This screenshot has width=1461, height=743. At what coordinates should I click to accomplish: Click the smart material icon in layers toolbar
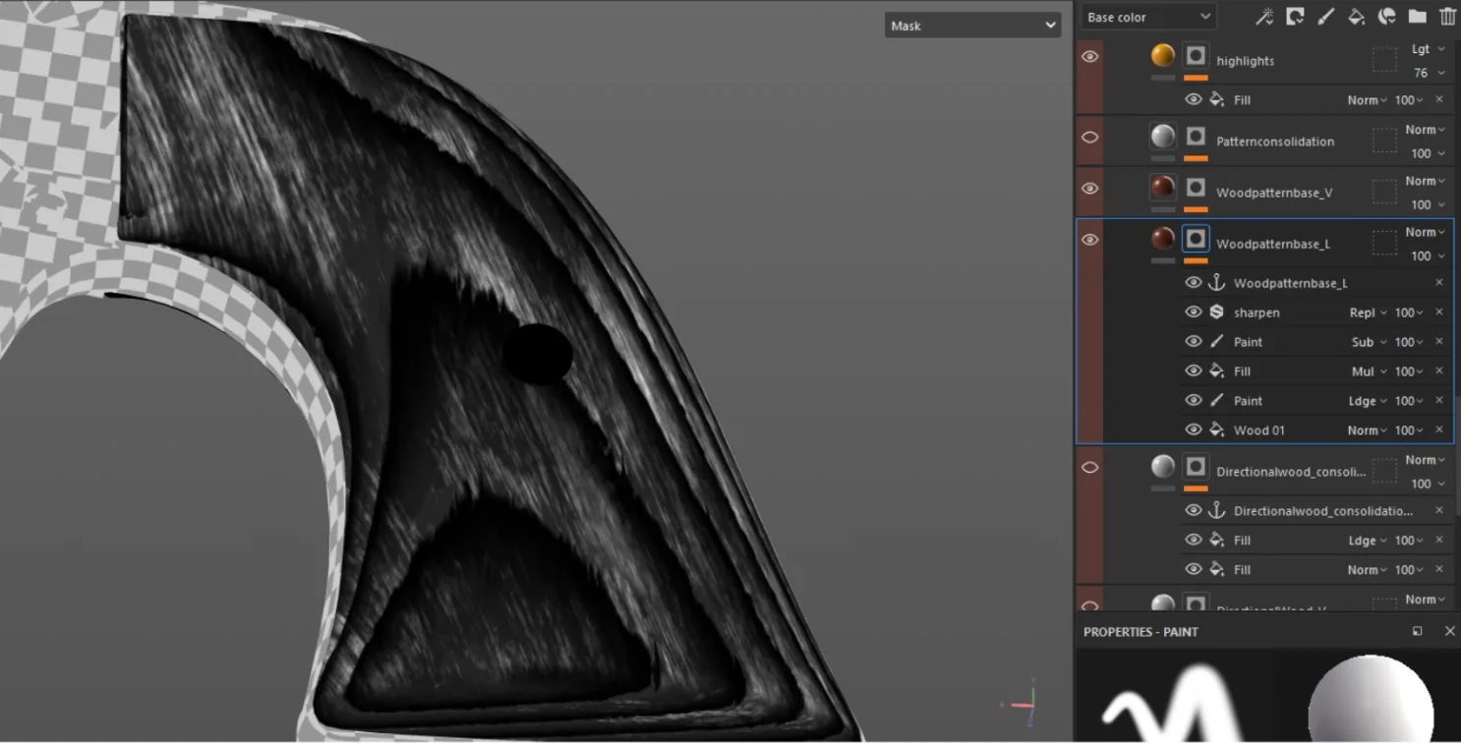tap(1387, 16)
